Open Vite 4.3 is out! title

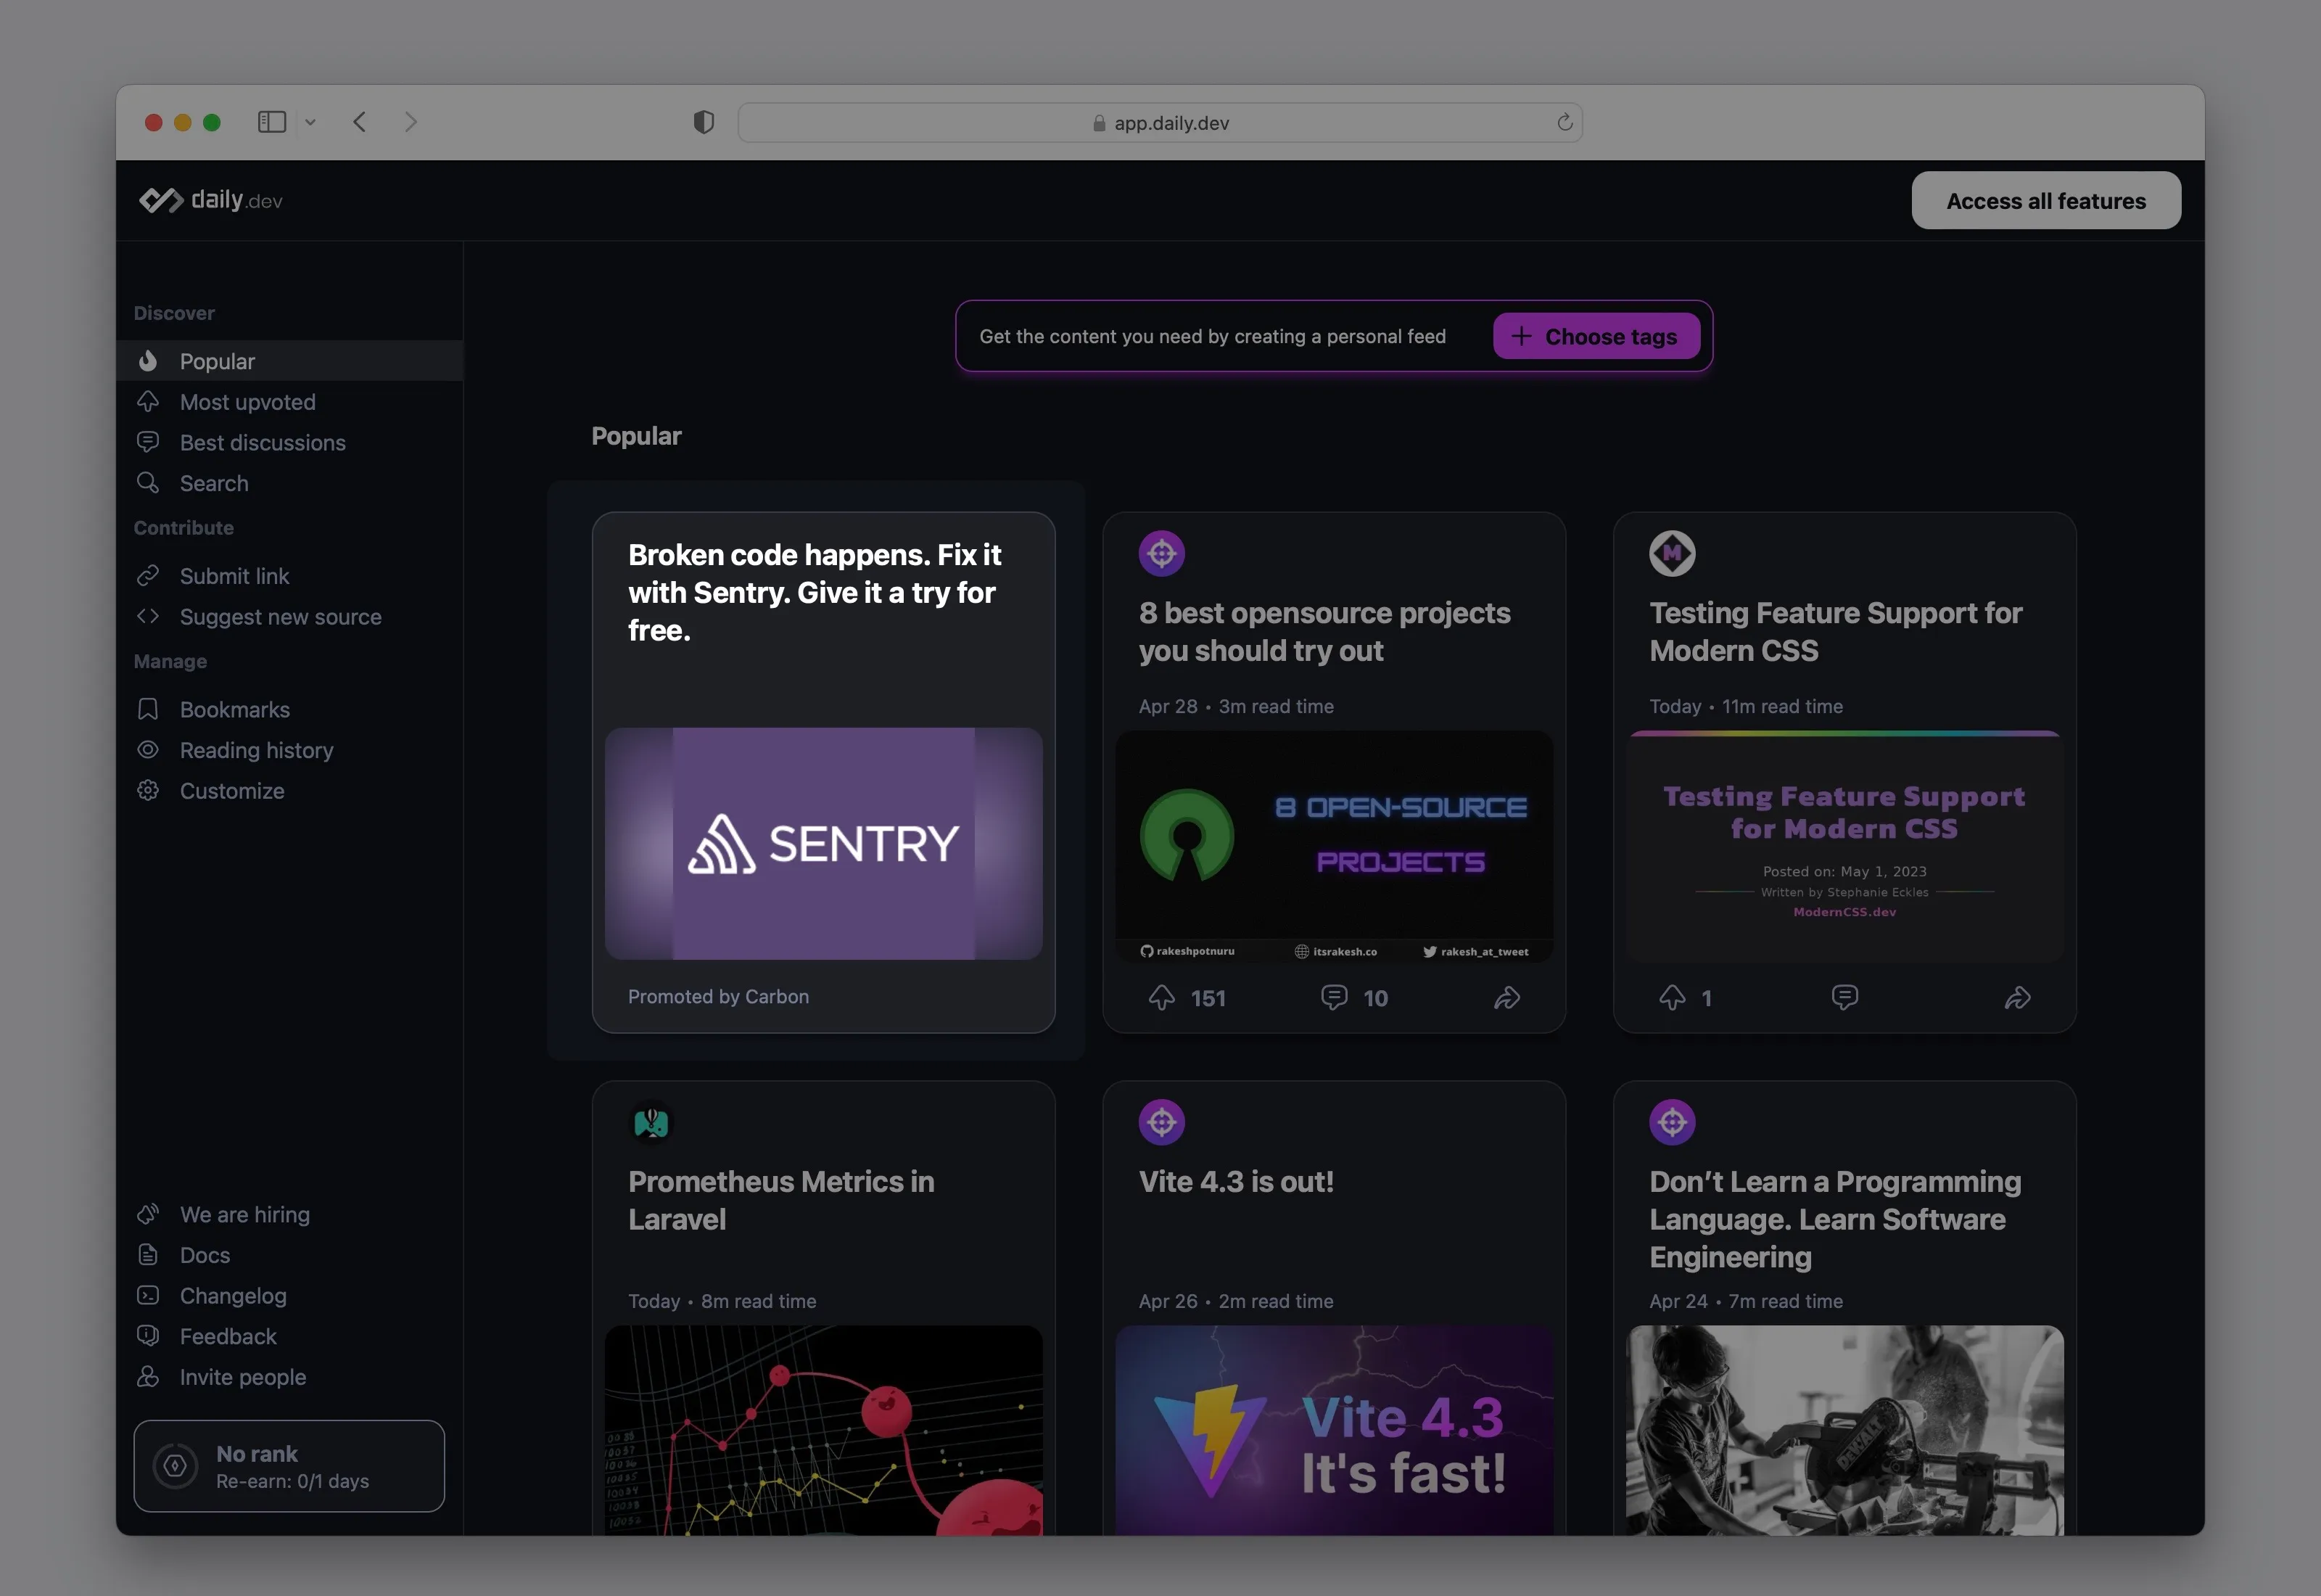1237,1181
